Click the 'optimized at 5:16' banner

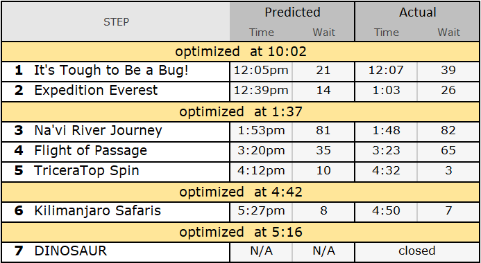click(x=240, y=232)
